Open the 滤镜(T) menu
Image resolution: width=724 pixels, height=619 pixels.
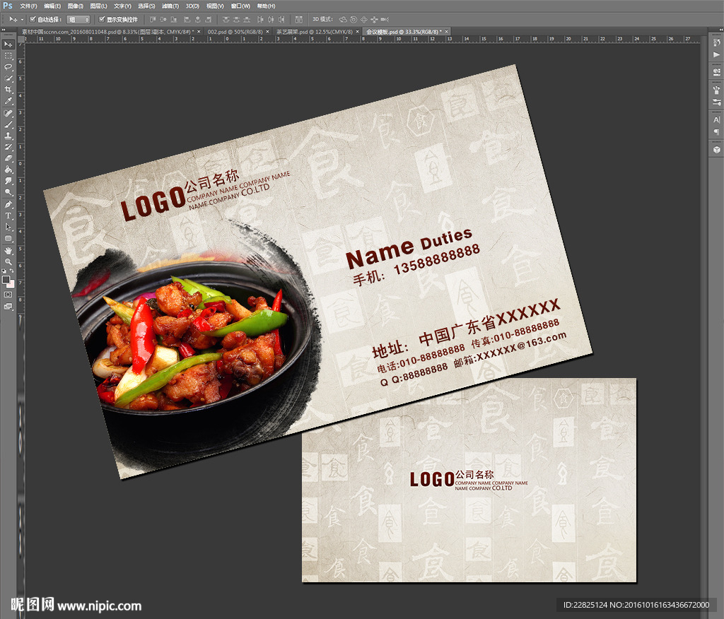(x=170, y=6)
